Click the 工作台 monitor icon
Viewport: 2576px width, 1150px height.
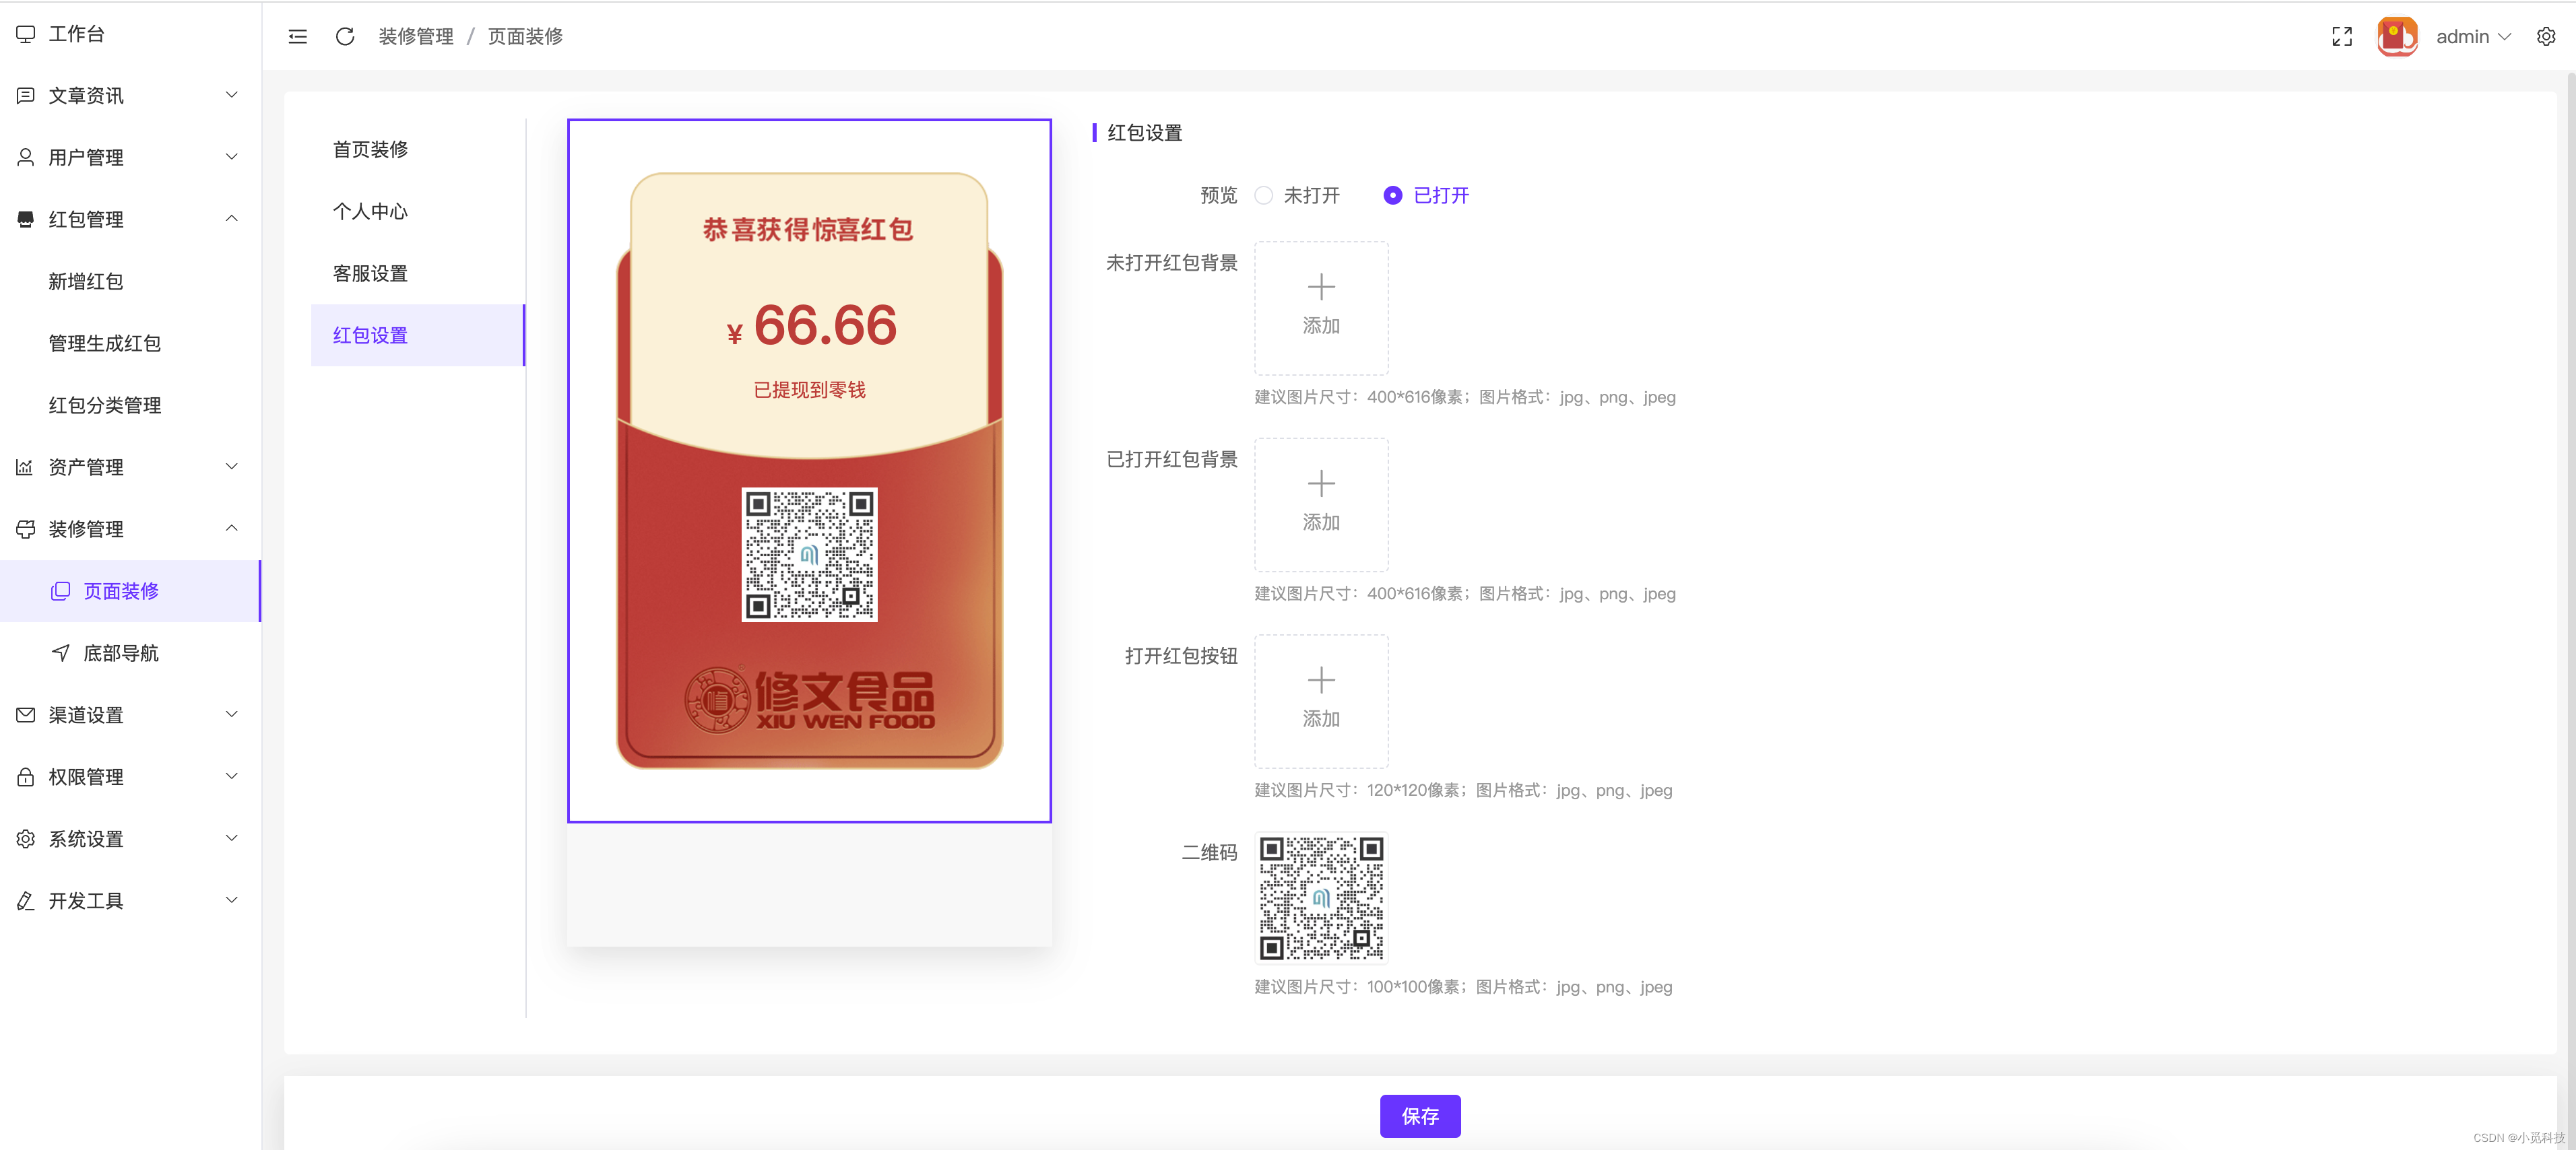pos(26,34)
